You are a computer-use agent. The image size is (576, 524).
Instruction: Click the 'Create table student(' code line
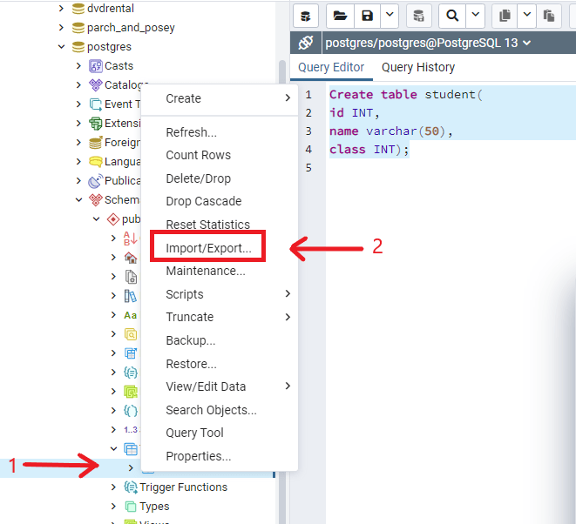tap(406, 95)
